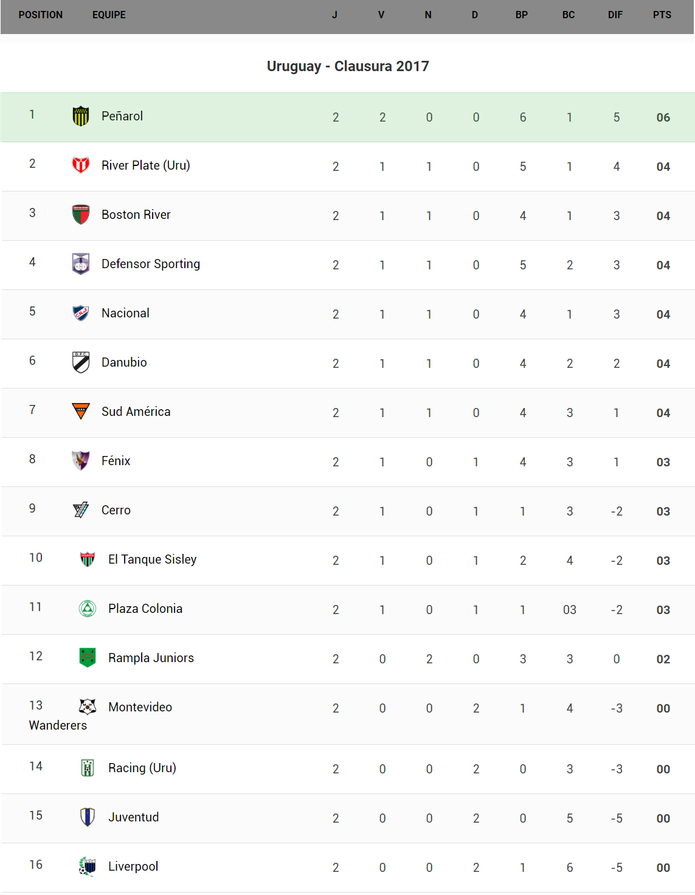Click the River Plate (Uru) crest
The image size is (695, 895).
click(81, 165)
